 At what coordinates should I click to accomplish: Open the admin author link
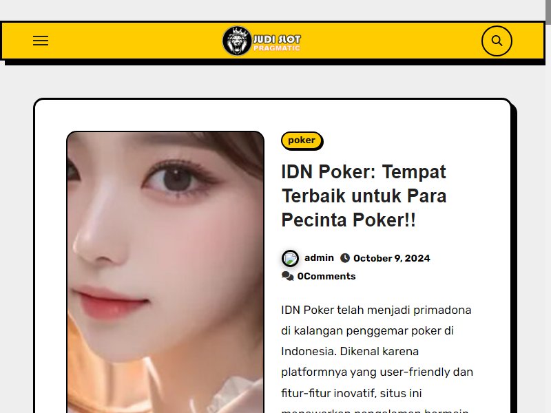(x=319, y=257)
